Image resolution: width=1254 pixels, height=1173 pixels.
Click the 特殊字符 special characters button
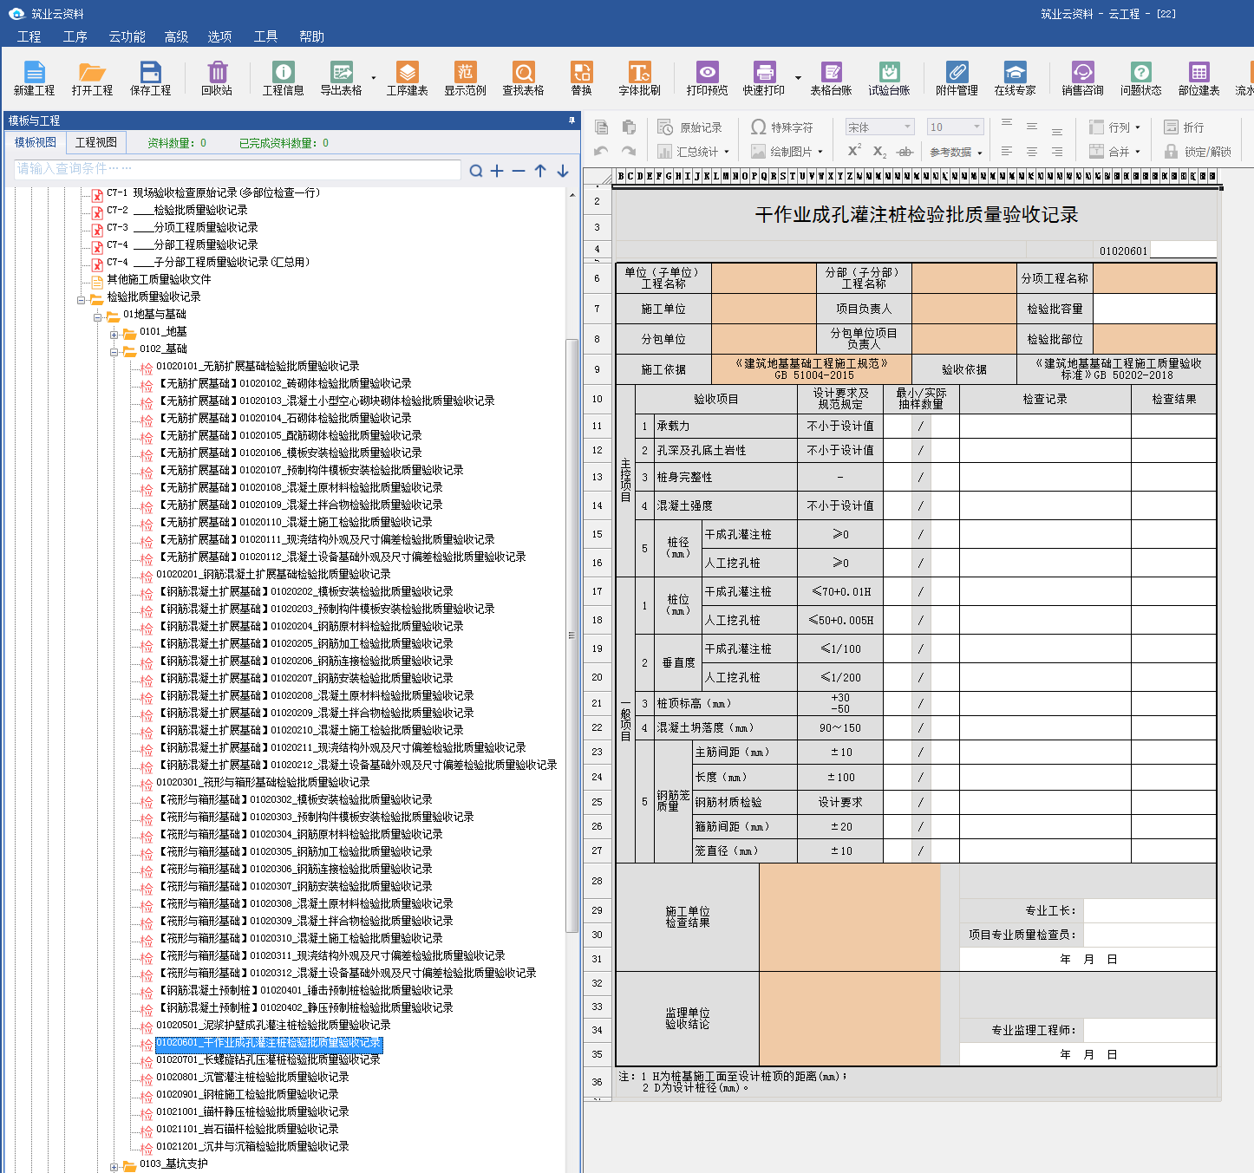782,127
